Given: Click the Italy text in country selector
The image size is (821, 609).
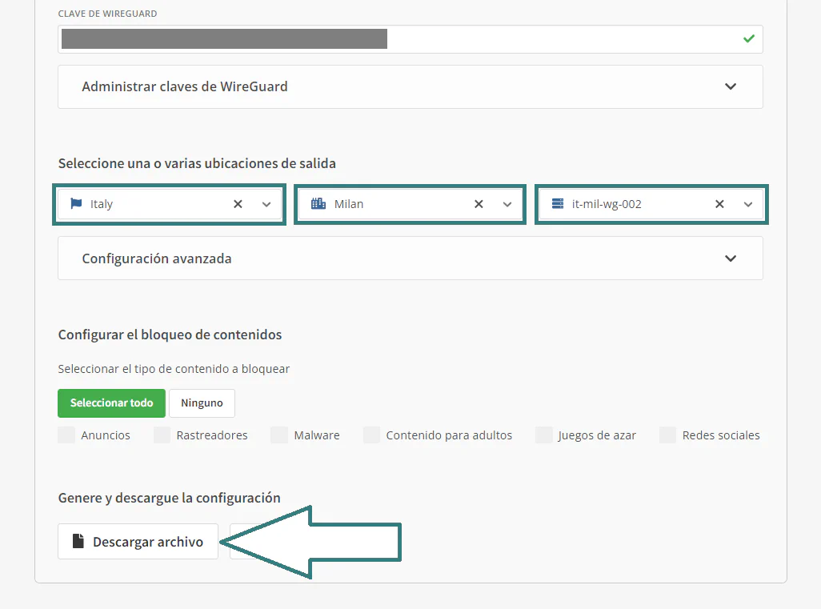Looking at the screenshot, I should click(102, 204).
